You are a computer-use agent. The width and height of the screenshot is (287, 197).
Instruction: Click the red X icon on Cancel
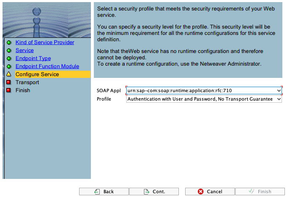click(201, 192)
